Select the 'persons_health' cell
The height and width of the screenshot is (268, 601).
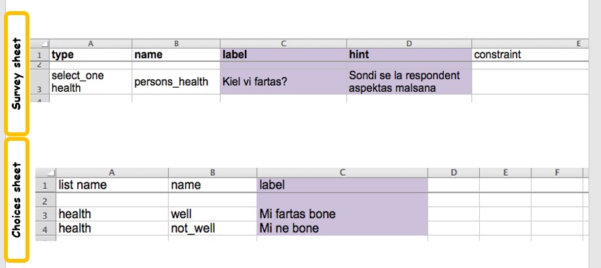click(x=175, y=82)
